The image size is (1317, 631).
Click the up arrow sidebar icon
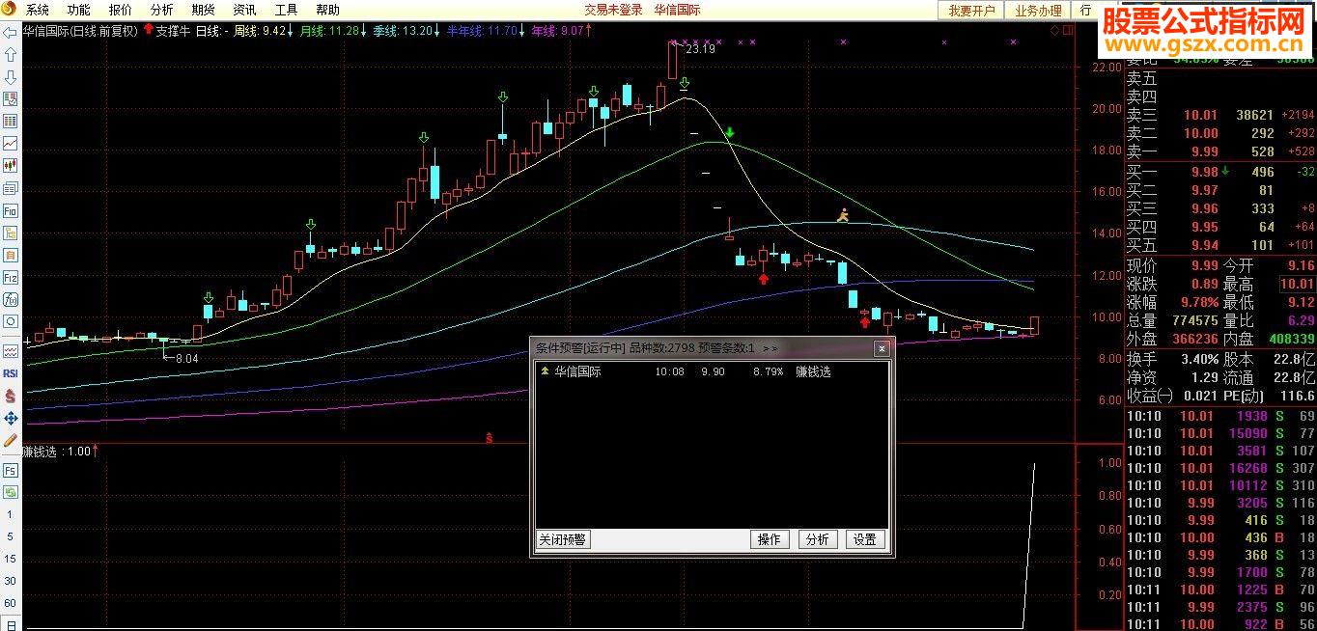(x=11, y=54)
